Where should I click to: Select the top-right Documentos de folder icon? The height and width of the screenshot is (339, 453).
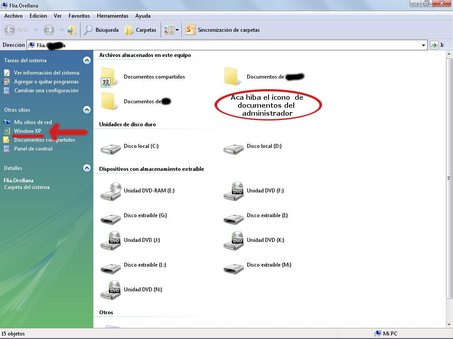click(x=232, y=76)
